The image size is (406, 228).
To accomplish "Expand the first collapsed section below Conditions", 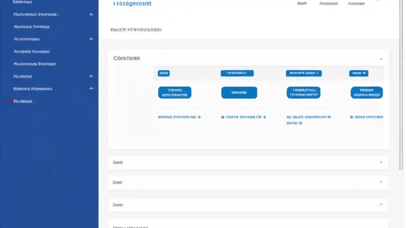I will click(x=381, y=162).
